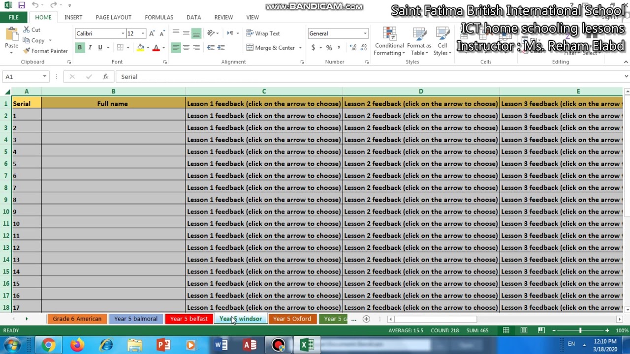
Task: Add a new sheet
Action: pyautogui.click(x=366, y=319)
